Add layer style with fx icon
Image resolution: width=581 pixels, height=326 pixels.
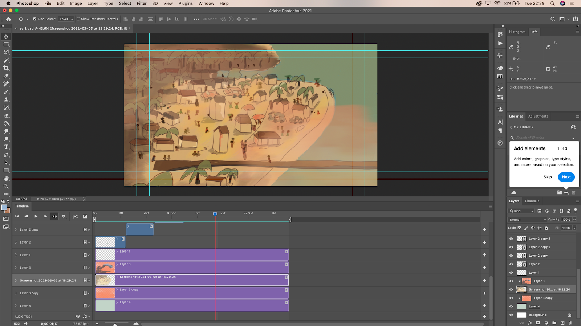point(530,323)
